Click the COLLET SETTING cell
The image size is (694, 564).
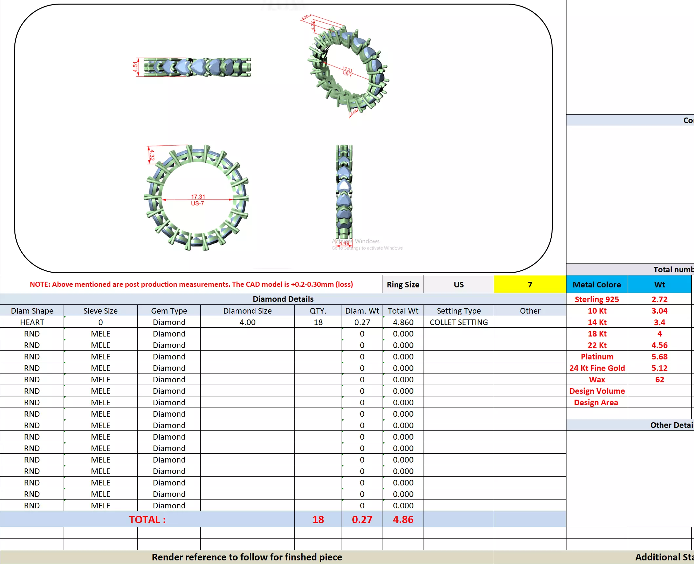point(458,322)
